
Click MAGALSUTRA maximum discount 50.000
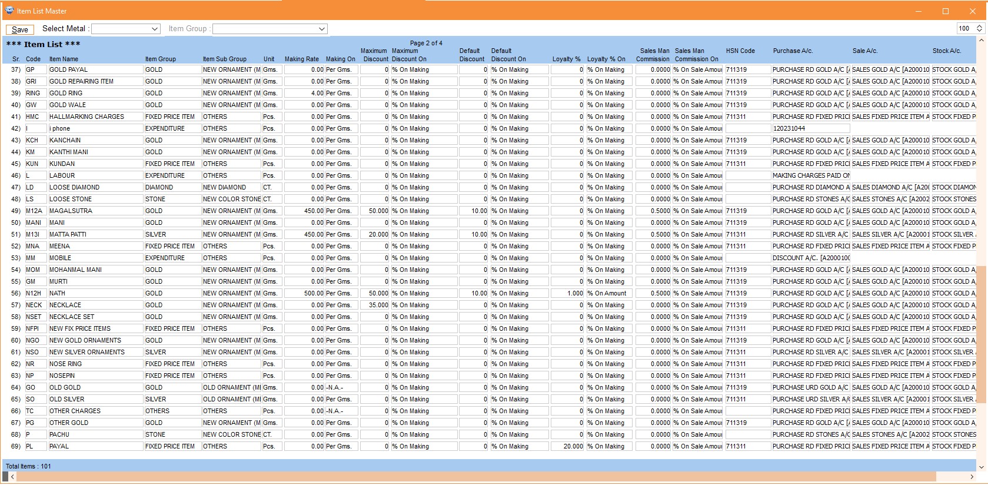click(x=374, y=211)
